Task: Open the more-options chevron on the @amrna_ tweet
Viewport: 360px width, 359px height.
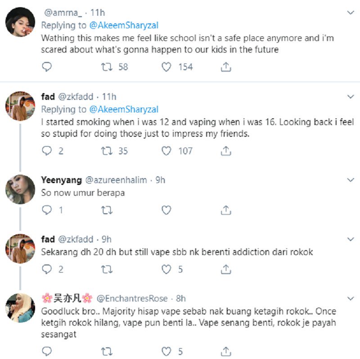Action: [351, 12]
